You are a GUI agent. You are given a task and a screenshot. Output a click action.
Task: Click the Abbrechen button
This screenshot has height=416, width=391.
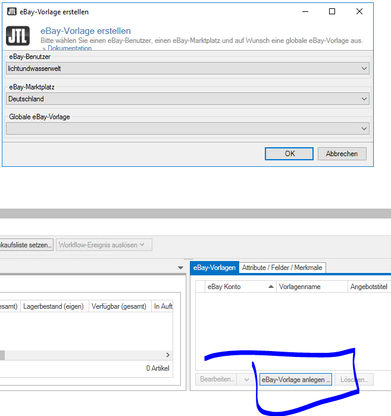(342, 154)
